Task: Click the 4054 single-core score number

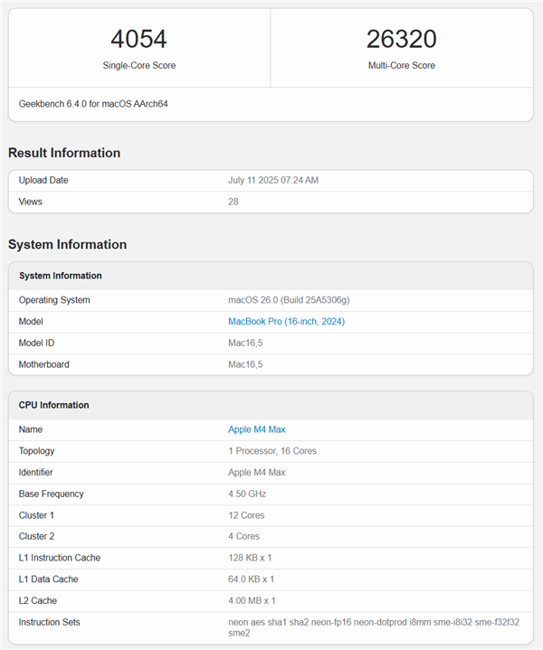Action: pyautogui.click(x=138, y=39)
